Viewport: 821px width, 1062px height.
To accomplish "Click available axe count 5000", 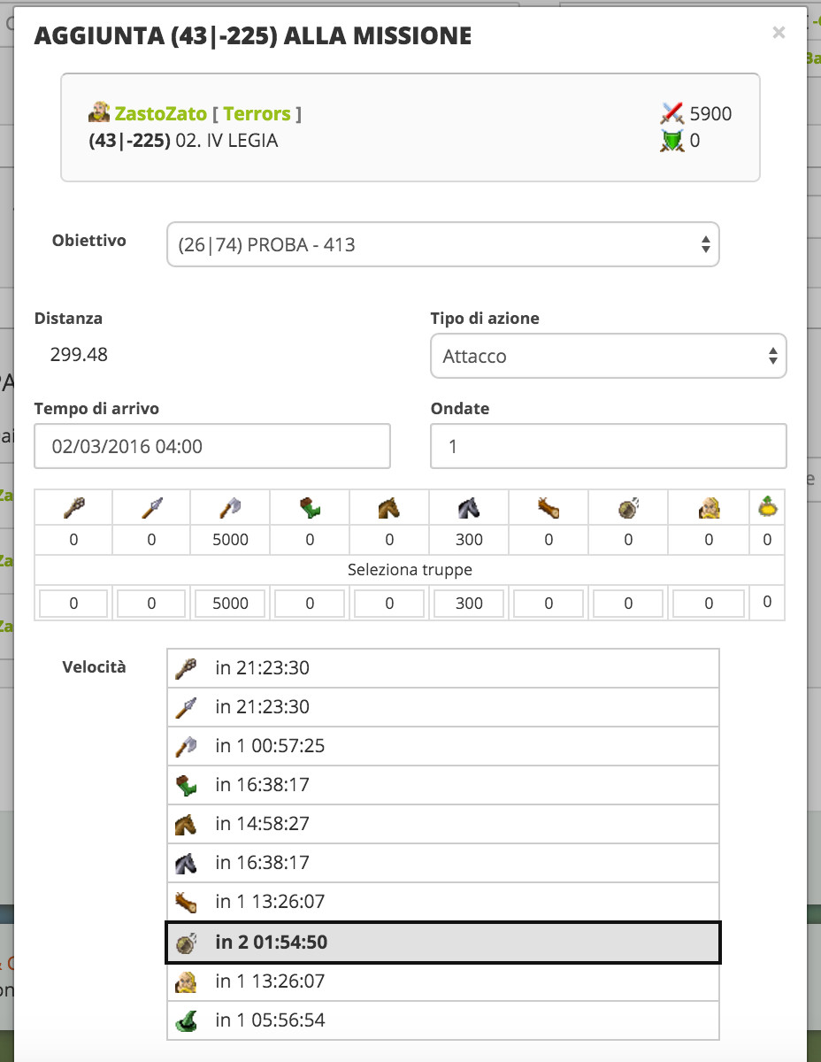I will point(231,540).
